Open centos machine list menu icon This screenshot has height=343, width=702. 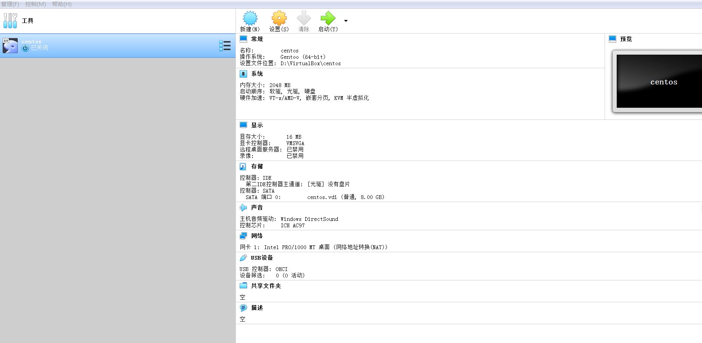coord(225,46)
